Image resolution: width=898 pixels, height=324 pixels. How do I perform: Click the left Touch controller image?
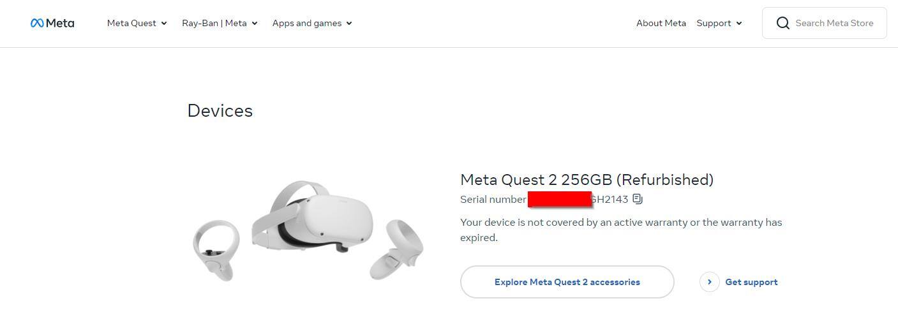(216, 249)
